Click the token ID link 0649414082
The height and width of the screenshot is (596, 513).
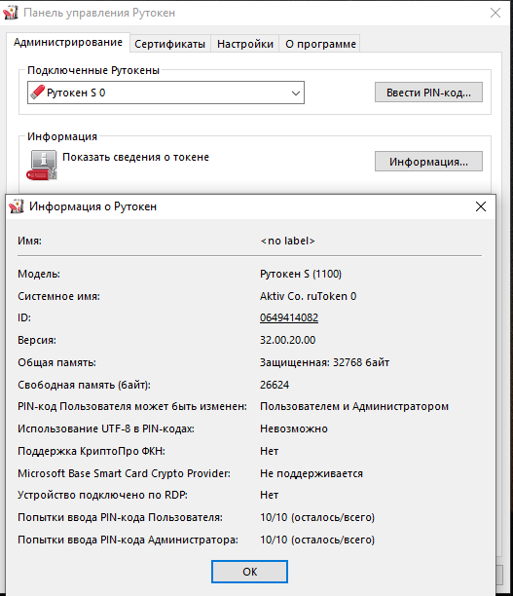(x=289, y=317)
